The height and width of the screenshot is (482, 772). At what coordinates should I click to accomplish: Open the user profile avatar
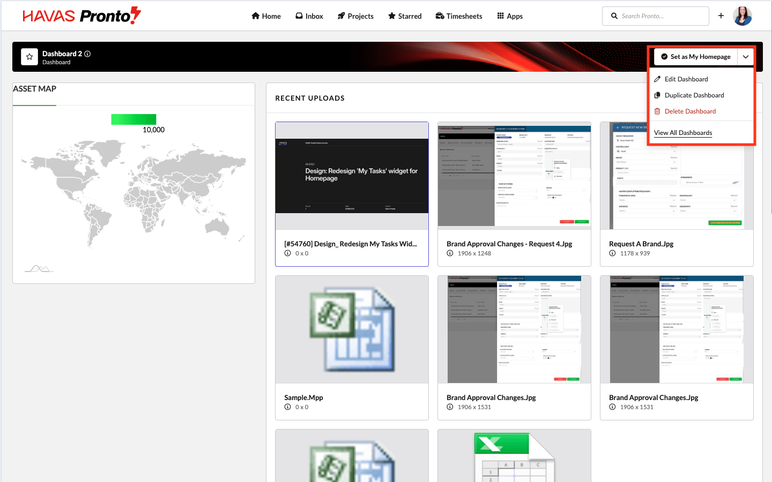click(x=743, y=16)
